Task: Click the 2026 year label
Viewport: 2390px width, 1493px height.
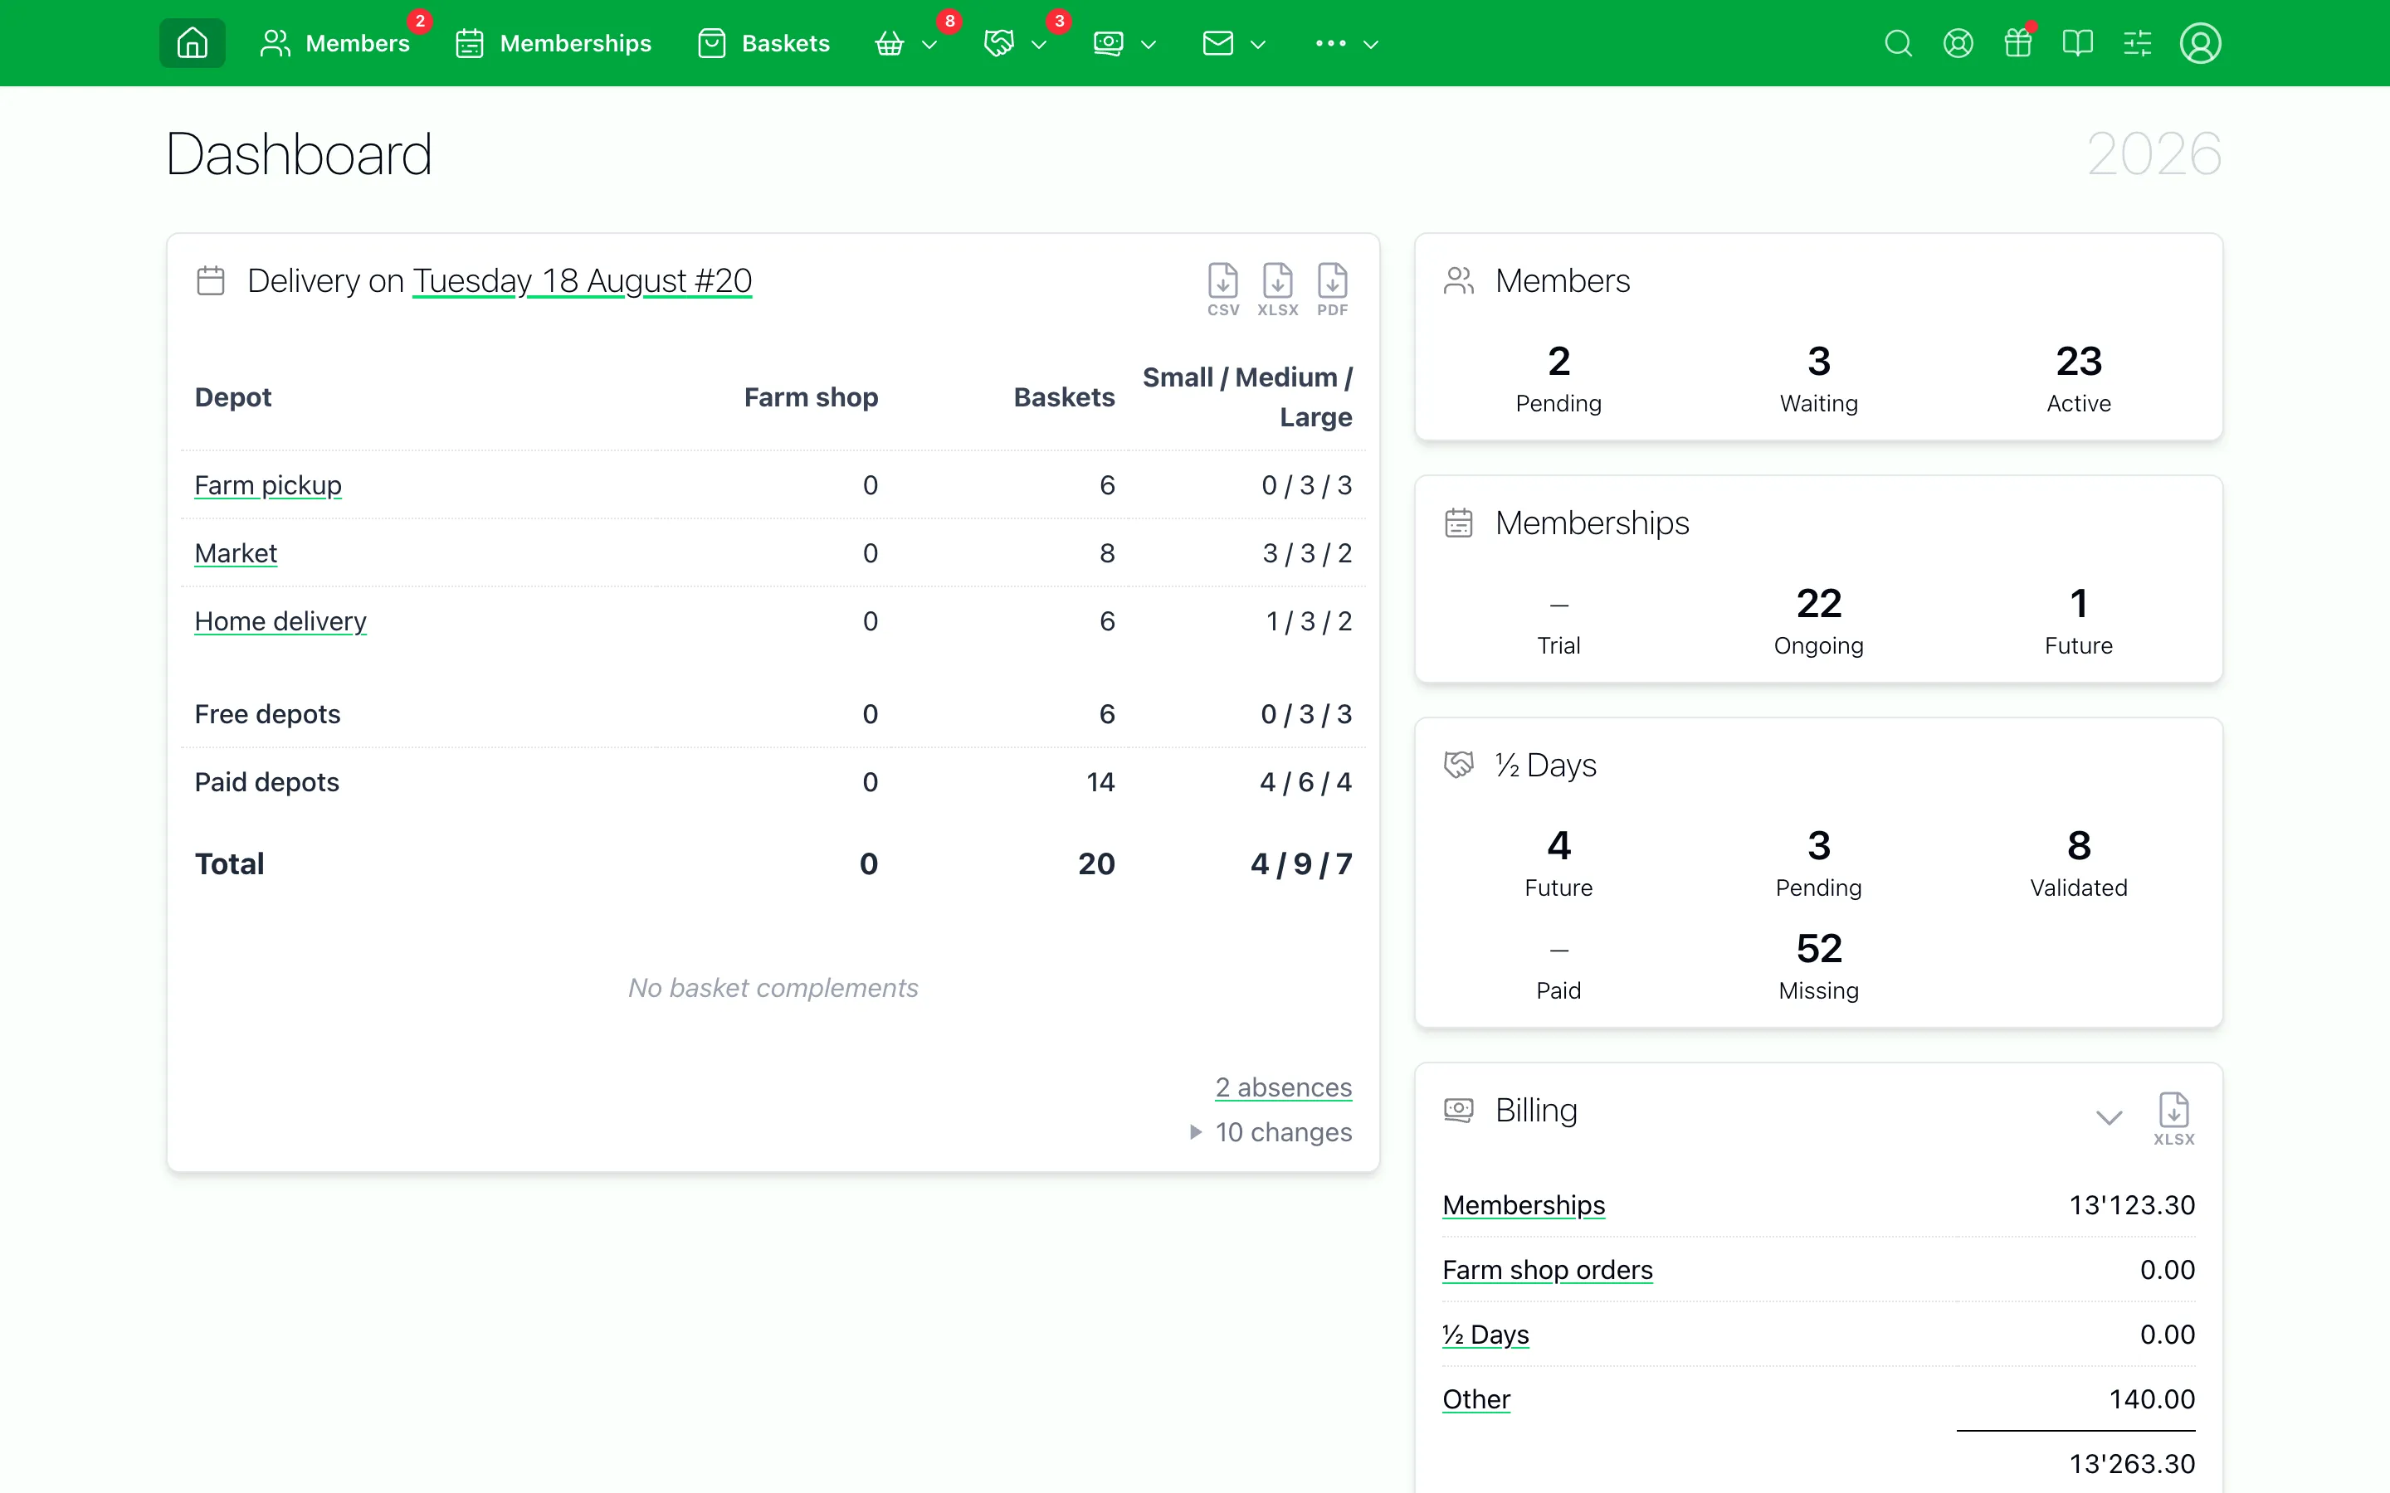Action: tap(2154, 154)
